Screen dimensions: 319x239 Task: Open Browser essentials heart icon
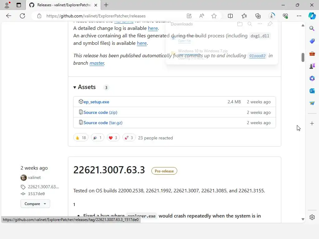(x=285, y=16)
